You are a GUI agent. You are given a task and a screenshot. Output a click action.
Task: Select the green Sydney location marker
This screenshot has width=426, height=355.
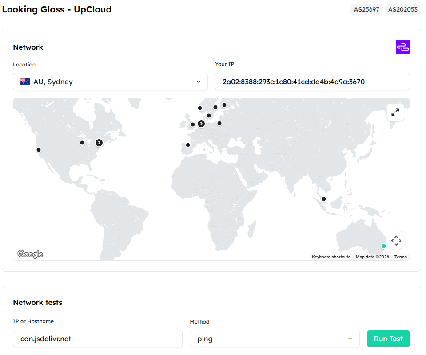pos(384,246)
